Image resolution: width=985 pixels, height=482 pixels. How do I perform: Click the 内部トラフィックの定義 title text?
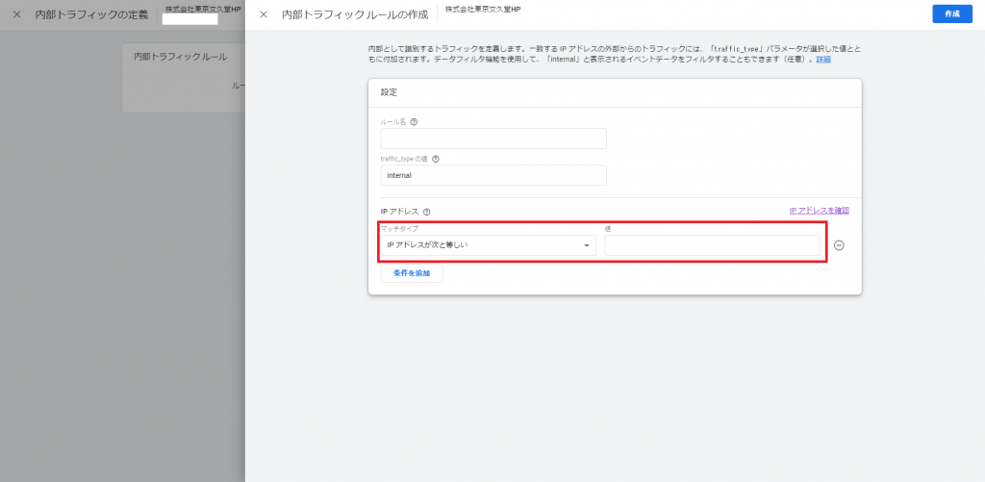(92, 14)
